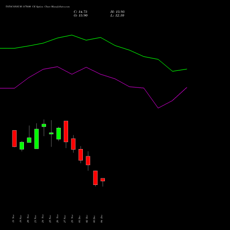Click the green candle for 20 Nov
230x230 pixels.
pos(29,140)
